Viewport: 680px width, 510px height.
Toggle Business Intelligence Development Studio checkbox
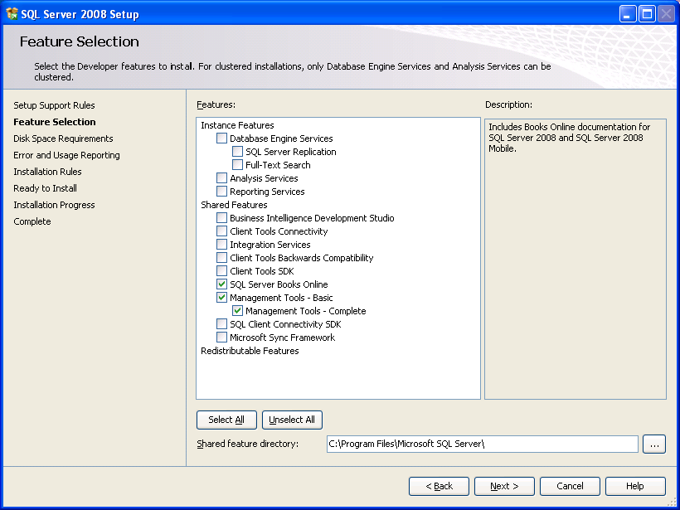221,218
